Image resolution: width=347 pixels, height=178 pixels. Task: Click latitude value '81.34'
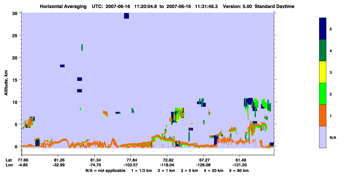point(94,160)
